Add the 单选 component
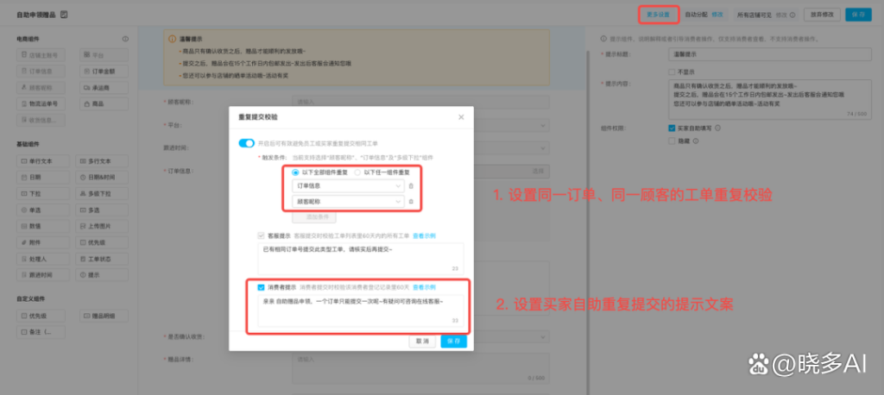This screenshot has width=884, height=395. (x=43, y=210)
